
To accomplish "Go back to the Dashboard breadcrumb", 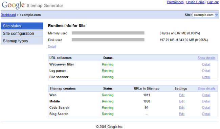I will [8, 15].
